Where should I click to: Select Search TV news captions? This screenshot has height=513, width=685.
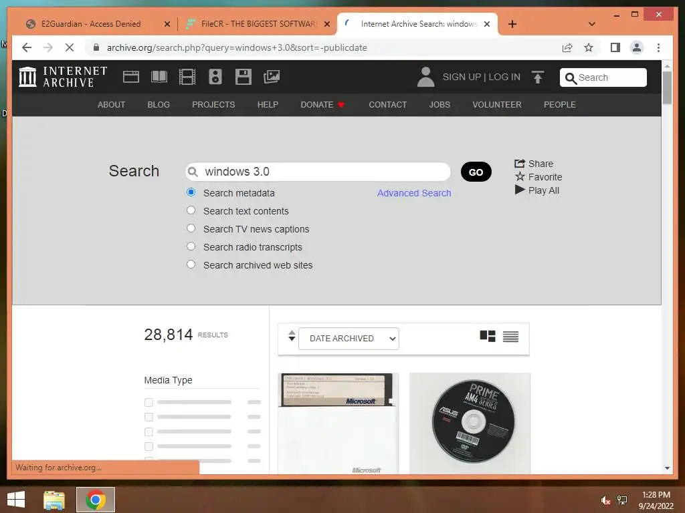coord(191,228)
